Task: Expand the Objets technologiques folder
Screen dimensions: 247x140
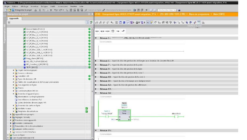Action: point(14,70)
